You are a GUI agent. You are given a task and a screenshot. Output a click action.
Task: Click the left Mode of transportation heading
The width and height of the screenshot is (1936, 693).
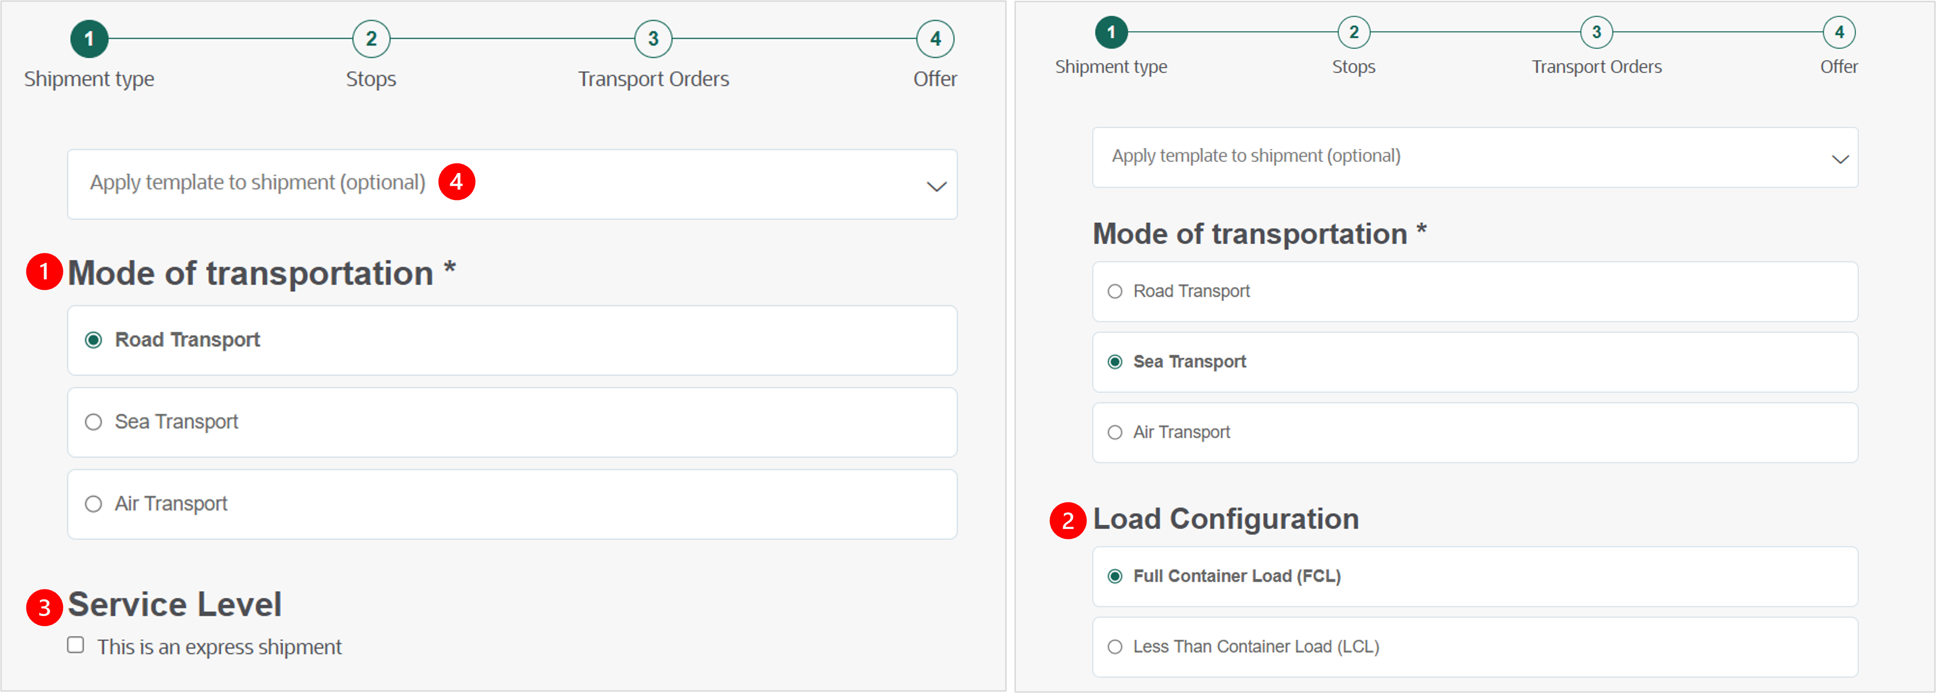coord(261,273)
